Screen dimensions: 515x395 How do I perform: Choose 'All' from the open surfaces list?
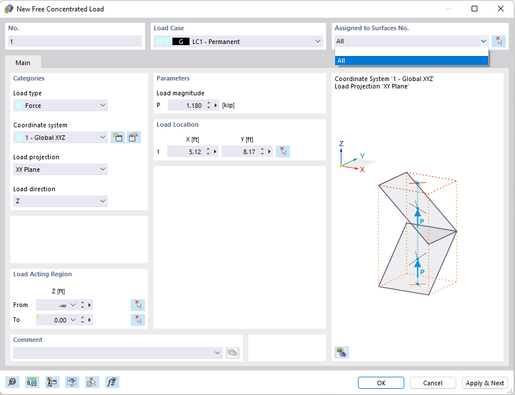(x=412, y=61)
